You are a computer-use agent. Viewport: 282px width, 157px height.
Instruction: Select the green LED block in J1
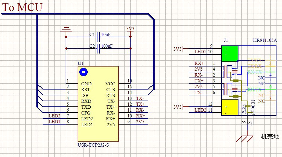[230, 53]
